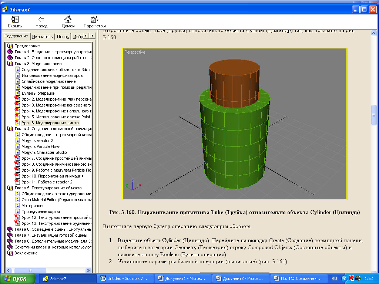Click the Скрыть (Hide) toolbar icon
379x284 pixels.
[x=15, y=19]
